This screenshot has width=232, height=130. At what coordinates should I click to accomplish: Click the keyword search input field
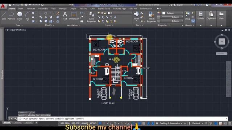coord(153,5)
